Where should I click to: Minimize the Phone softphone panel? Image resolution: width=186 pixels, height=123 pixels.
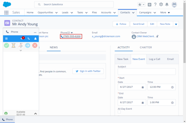coord(35,33)
